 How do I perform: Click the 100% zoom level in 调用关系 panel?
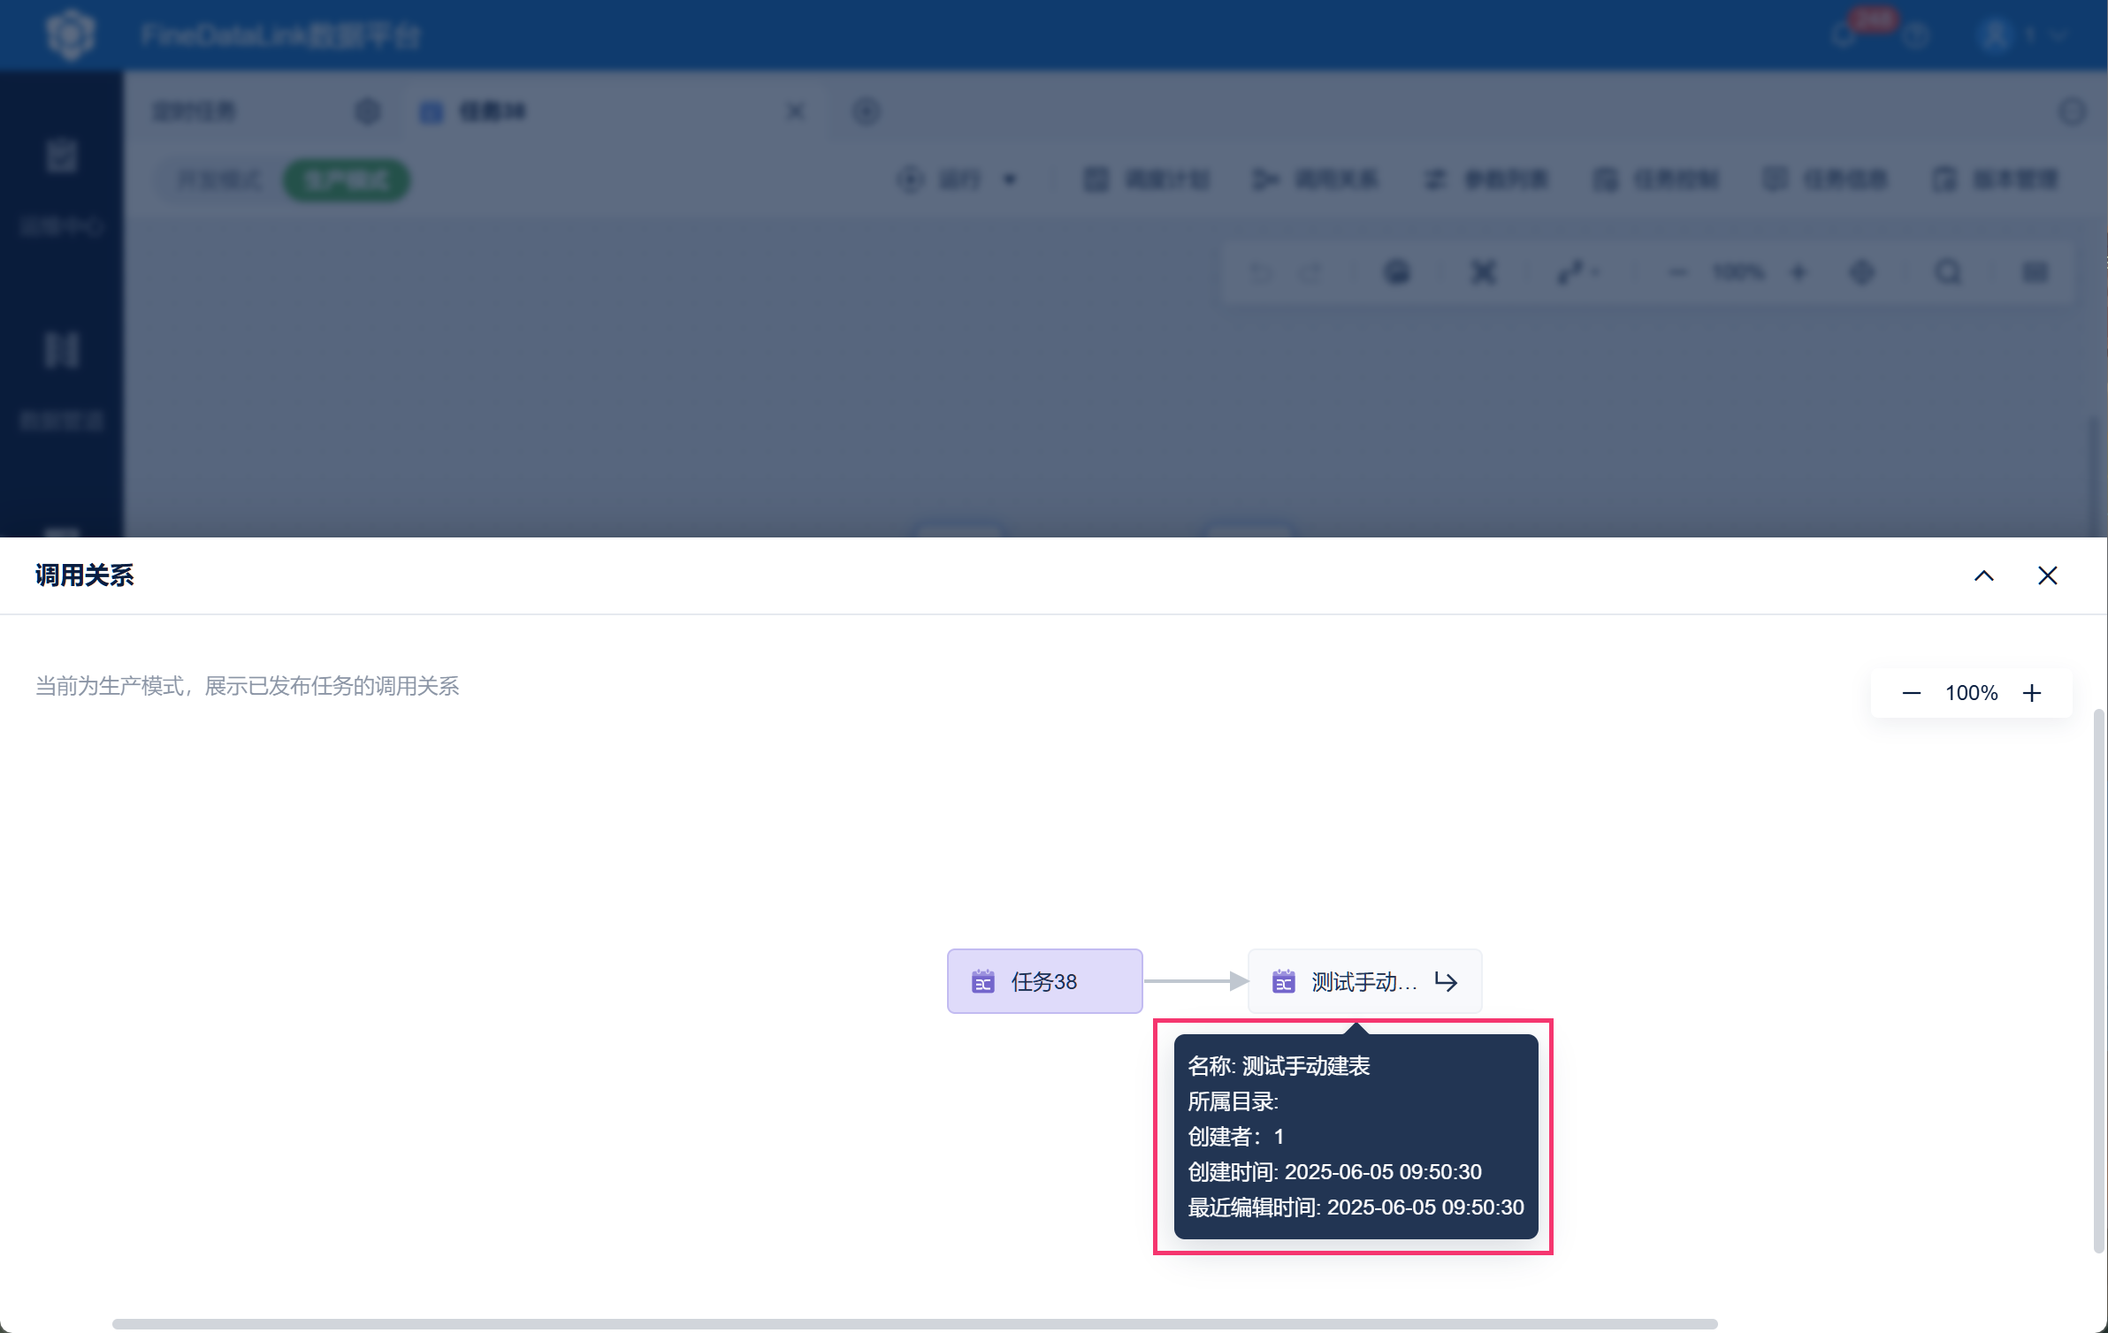1971,693
